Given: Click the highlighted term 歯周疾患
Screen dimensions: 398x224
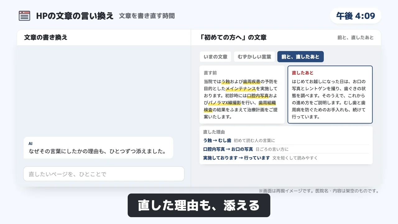Looking at the screenshot, I should (x=252, y=82).
